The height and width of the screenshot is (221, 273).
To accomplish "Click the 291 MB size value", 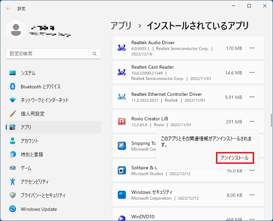I will point(234,122).
